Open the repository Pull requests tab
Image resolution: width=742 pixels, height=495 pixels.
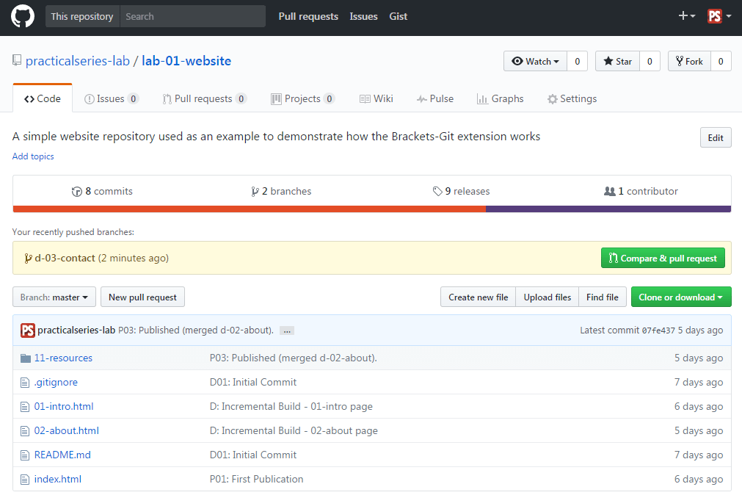tap(205, 98)
